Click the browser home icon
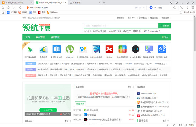Image resolution: width=196 pixels, height=127 pixels. click(x=3, y=8)
